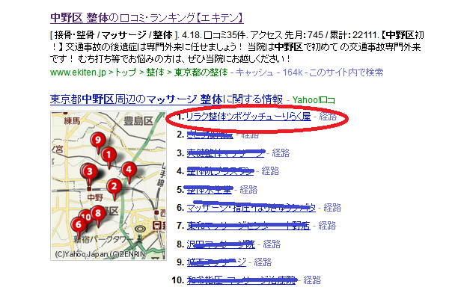
Task: Open listing 9 starting with 城西
Action: pos(216,262)
